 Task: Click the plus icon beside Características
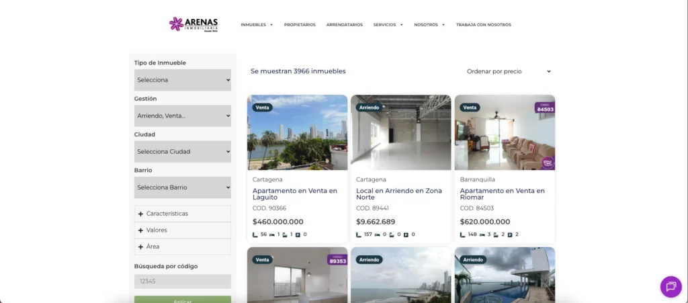click(141, 214)
